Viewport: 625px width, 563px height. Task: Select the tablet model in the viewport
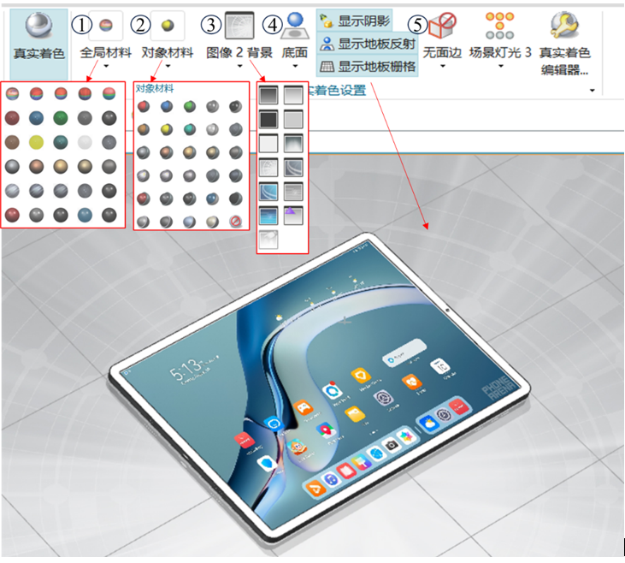(319, 387)
